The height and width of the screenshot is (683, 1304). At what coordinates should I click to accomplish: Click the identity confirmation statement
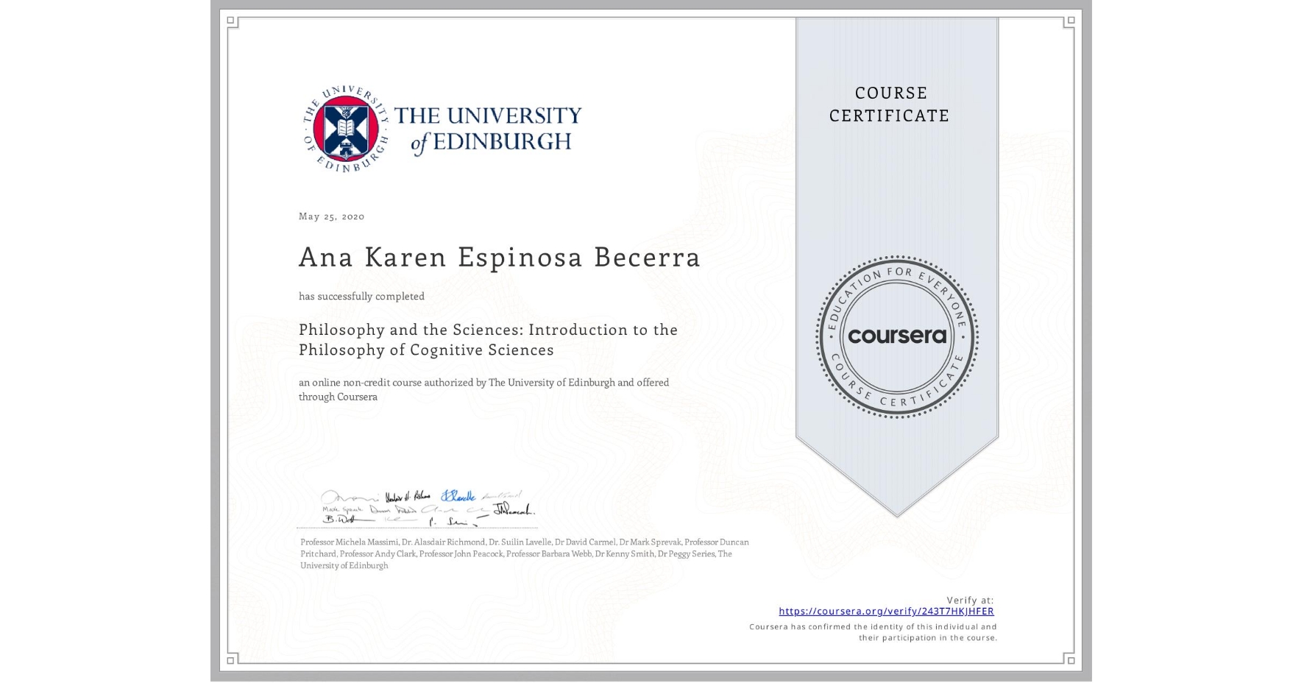point(872,631)
